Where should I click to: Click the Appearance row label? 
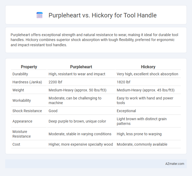coord(22,121)
